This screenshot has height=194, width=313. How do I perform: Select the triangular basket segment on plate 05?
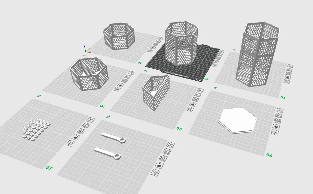[x=156, y=92]
